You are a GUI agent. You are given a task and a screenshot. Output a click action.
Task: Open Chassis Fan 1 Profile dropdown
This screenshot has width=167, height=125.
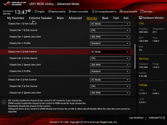point(110,43)
